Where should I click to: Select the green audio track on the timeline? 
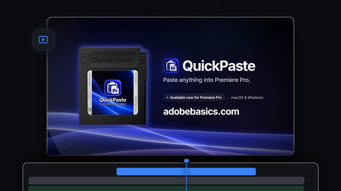tap(166, 189)
